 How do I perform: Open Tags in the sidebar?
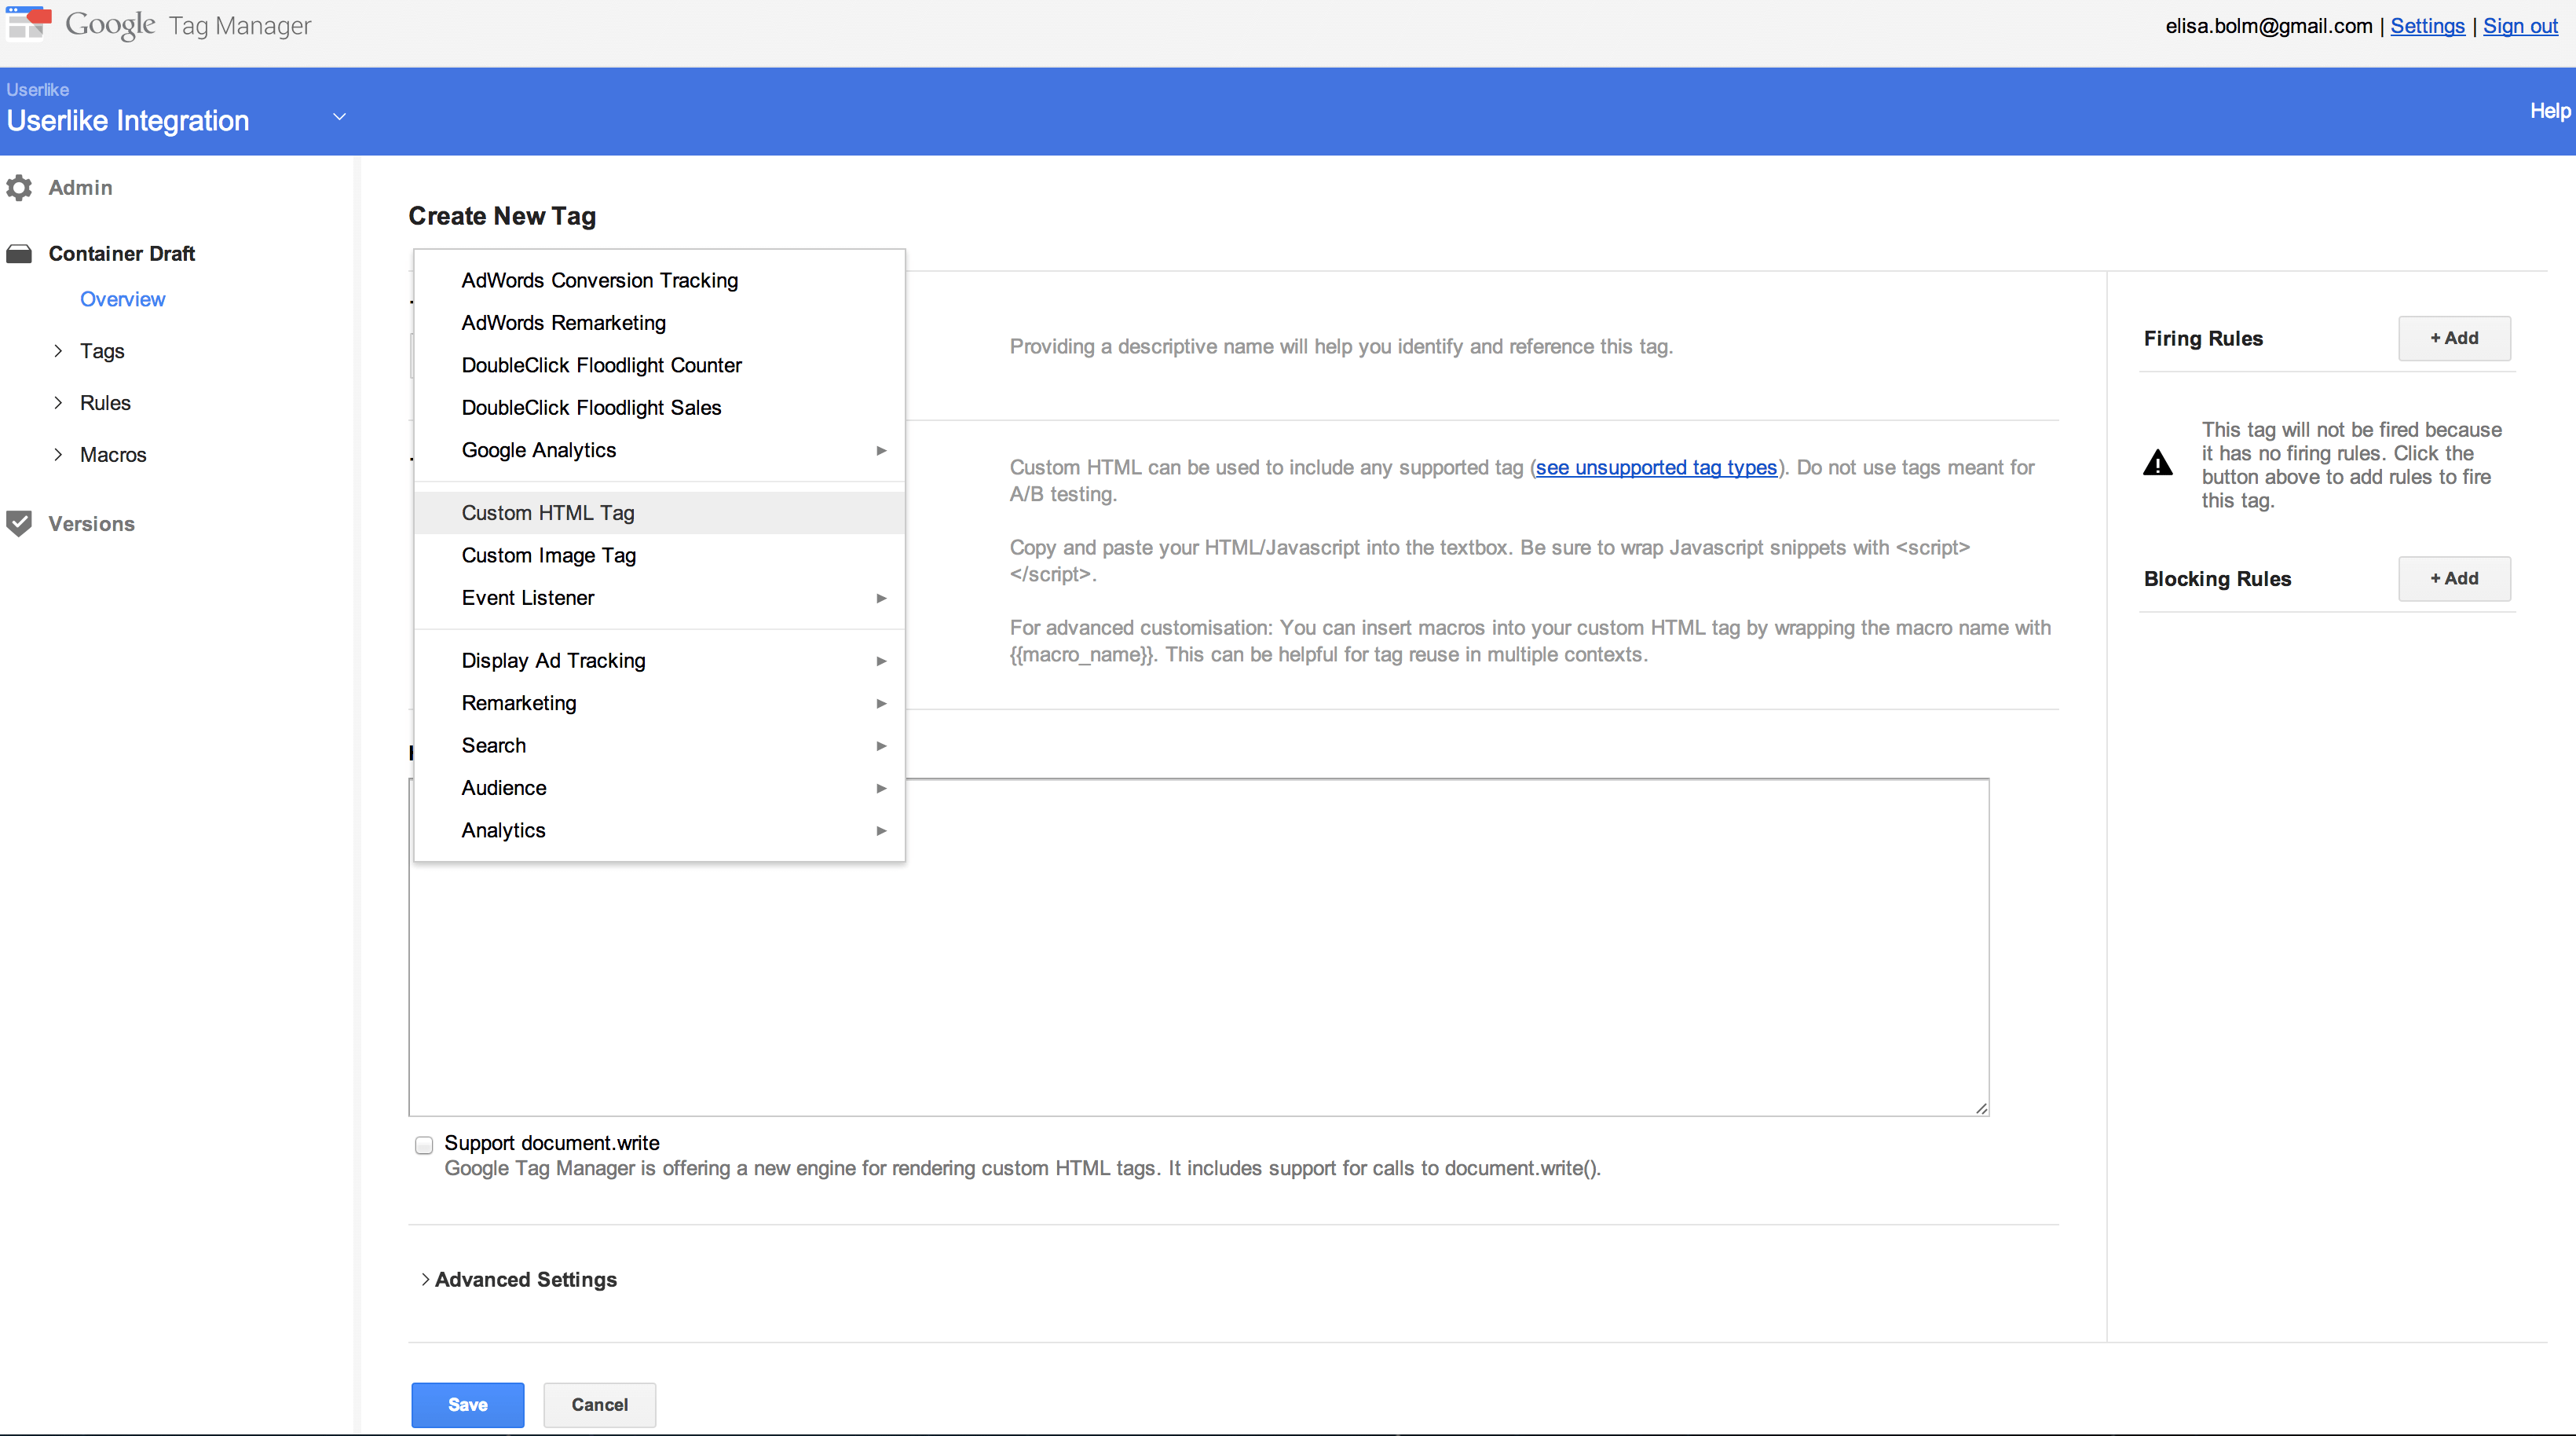coord(102,351)
